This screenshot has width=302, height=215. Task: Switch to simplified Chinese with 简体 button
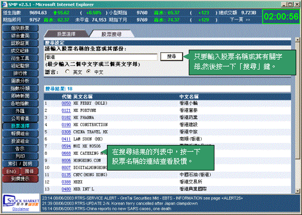click(29, 172)
